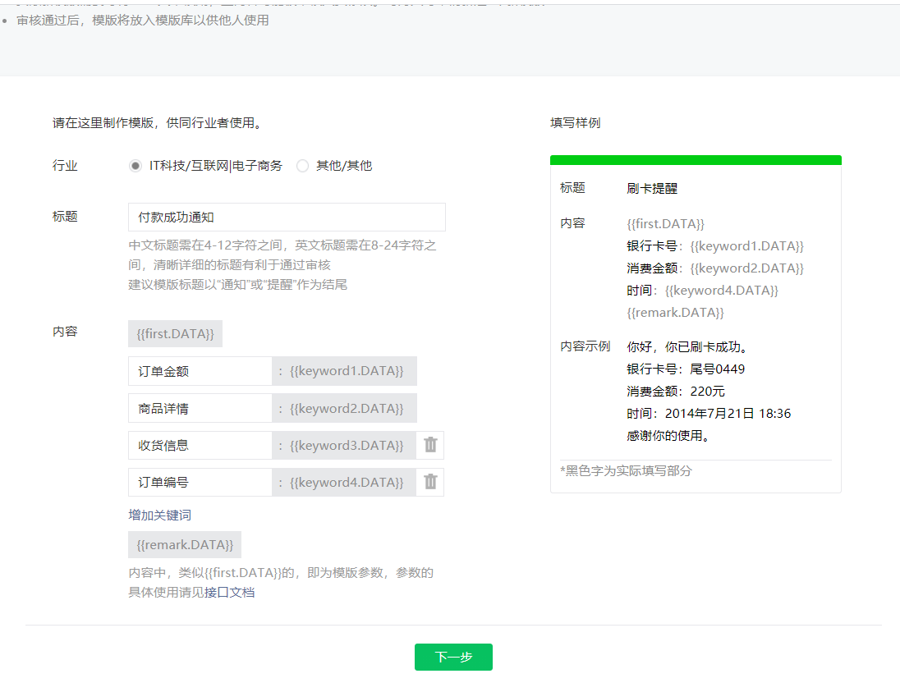Click the {{remark.DATA}} tag below keywords
Image resolution: width=900 pixels, height=692 pixels.
185,545
